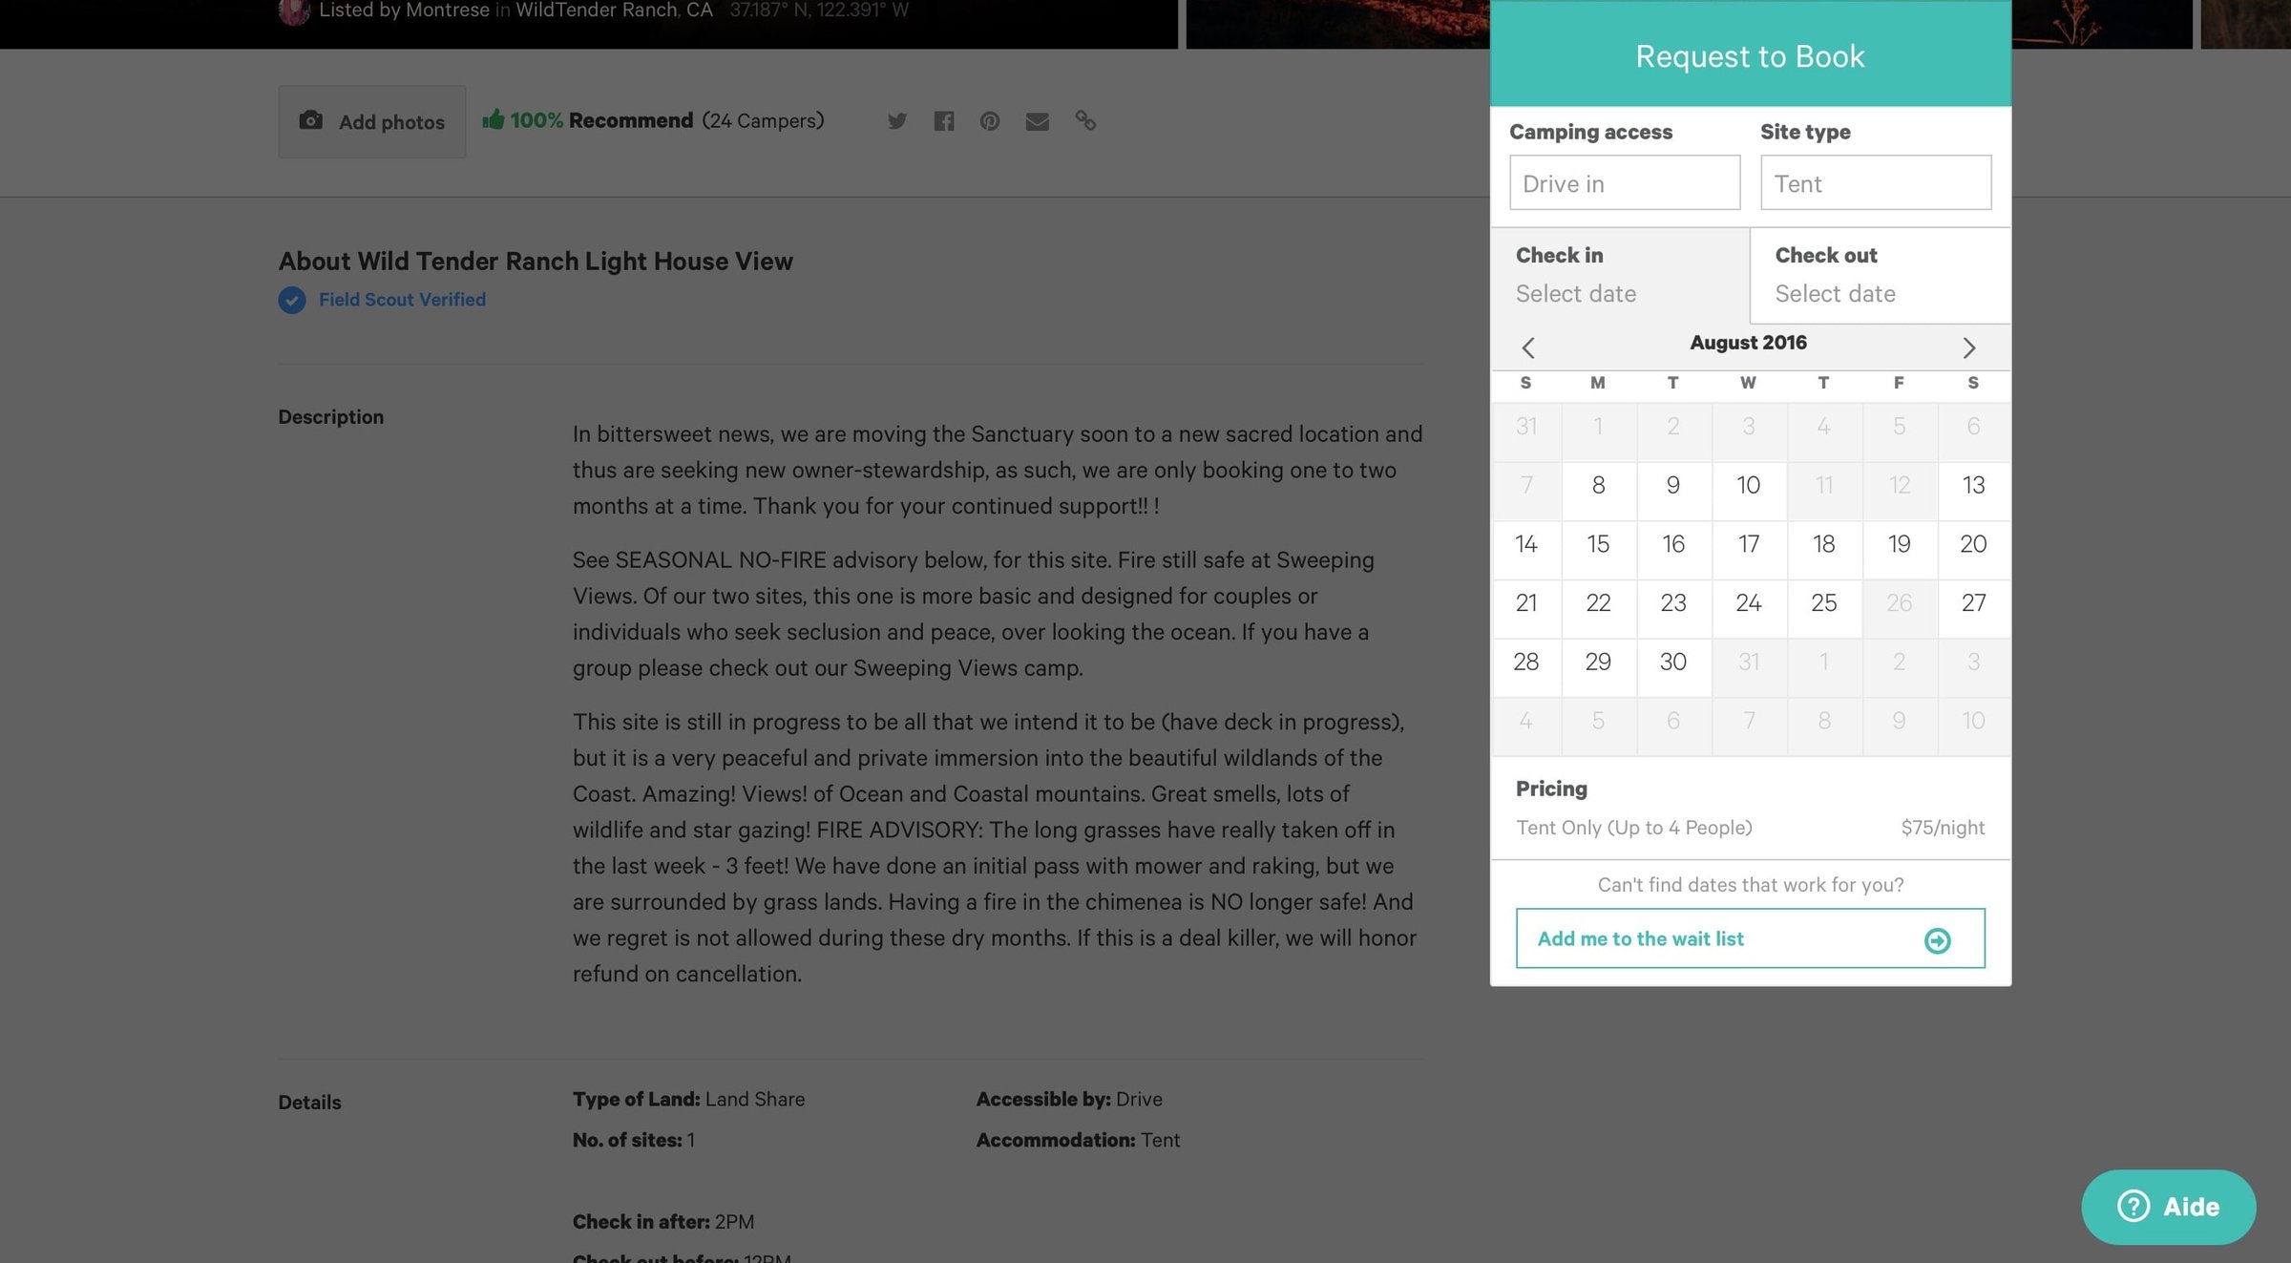Open WildTender Ranch, CA location link
Viewport: 2291px width, 1263px height.
(x=614, y=11)
